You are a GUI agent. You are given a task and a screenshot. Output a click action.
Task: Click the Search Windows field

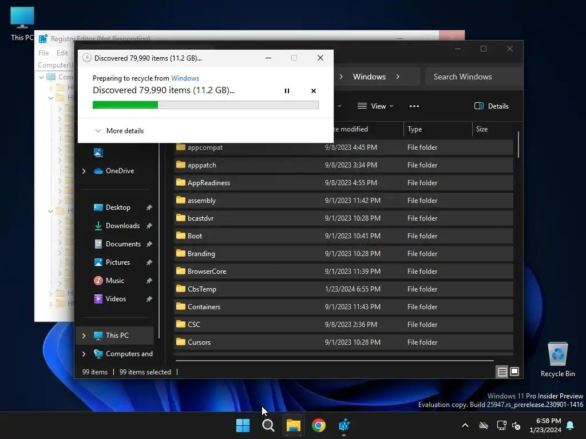473,77
